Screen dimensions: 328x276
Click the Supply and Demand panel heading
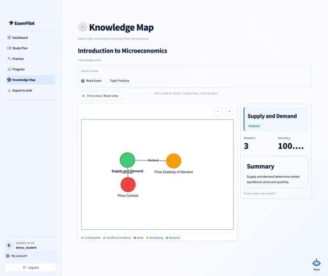click(272, 116)
